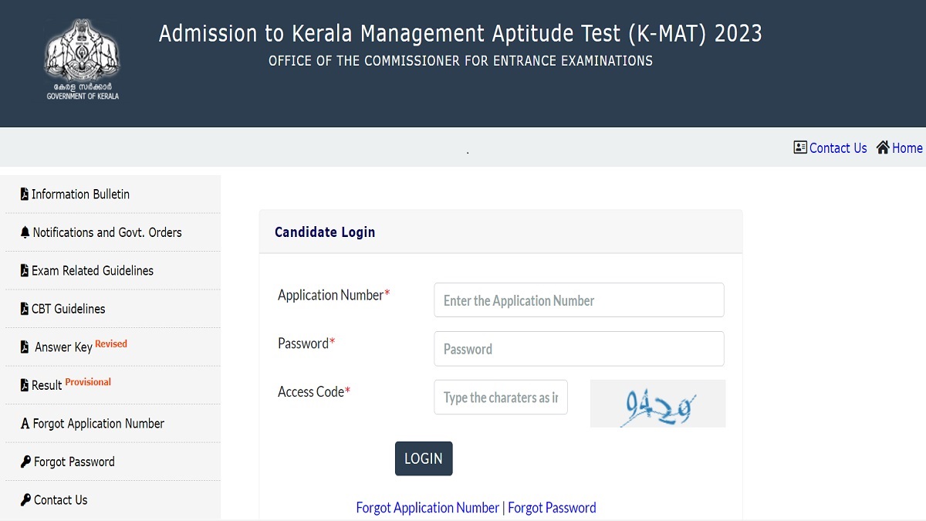Click the bell icon beside Notifications and Govt. Orders
926x521 pixels.
click(x=25, y=232)
